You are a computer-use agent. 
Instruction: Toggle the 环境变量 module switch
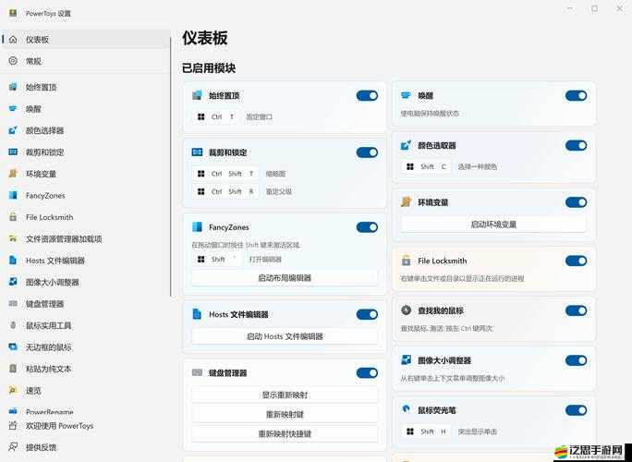point(576,202)
